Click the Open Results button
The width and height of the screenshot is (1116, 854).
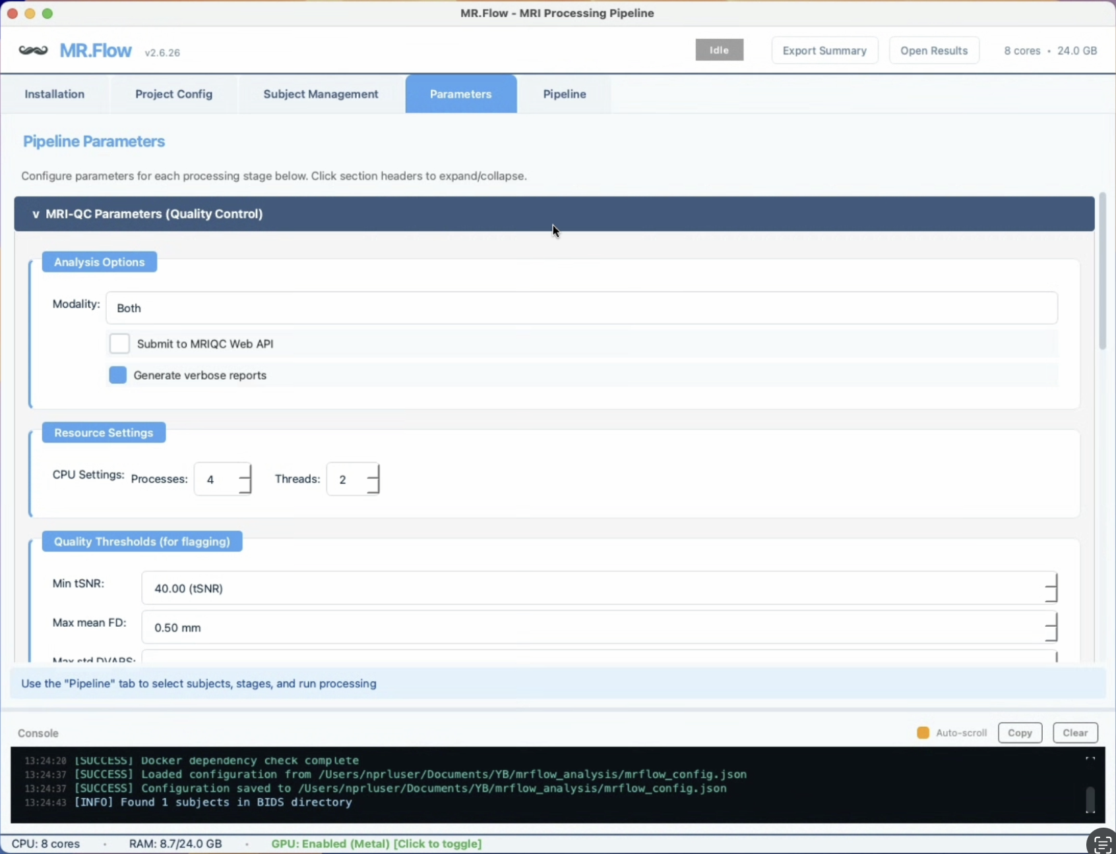(934, 49)
